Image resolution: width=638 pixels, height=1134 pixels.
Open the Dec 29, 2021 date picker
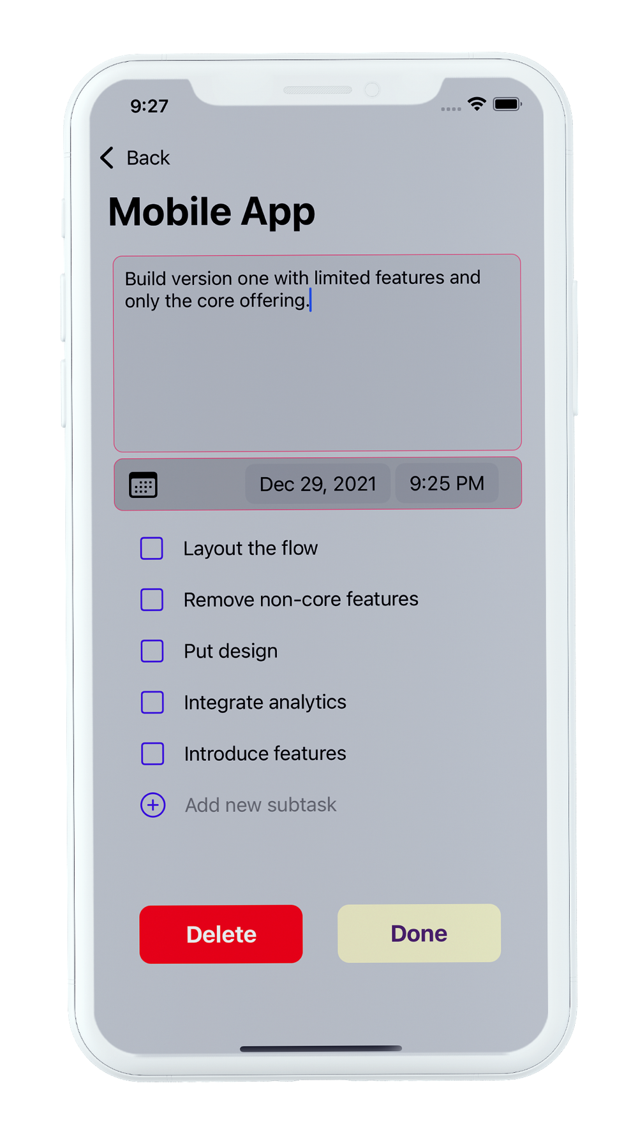(x=318, y=484)
